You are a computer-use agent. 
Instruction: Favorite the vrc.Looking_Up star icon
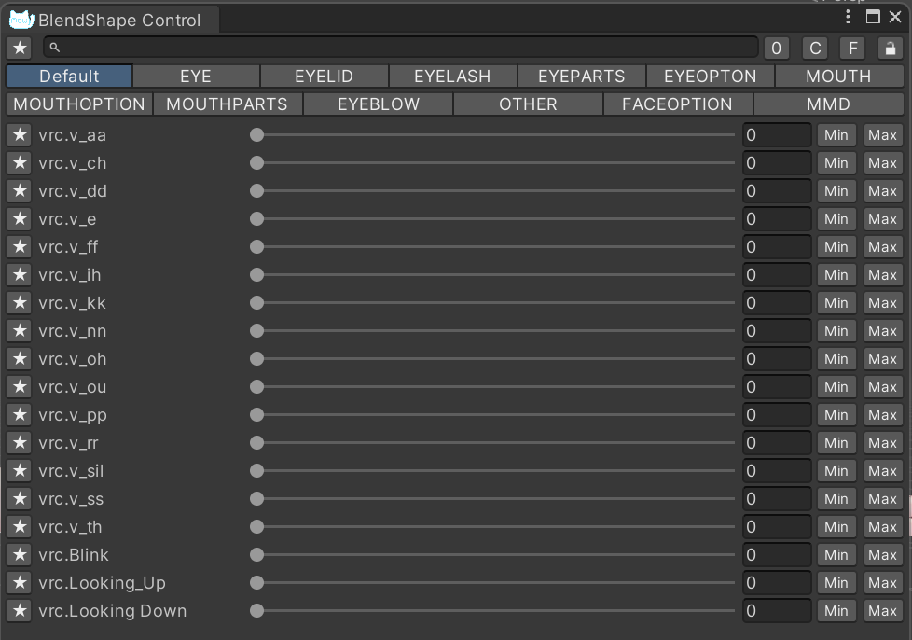(x=20, y=582)
